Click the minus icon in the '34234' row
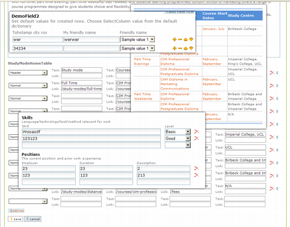 point(180,48)
